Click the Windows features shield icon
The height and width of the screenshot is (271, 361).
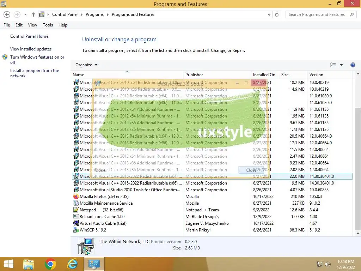pyautogui.click(x=5, y=57)
